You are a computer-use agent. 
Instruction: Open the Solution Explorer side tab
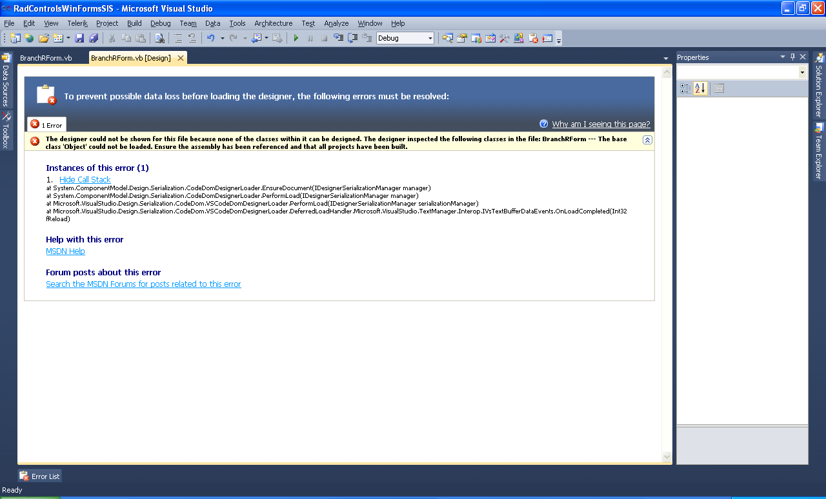pyautogui.click(x=819, y=86)
